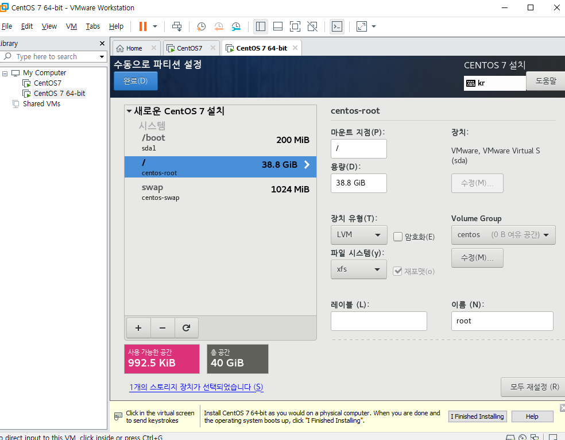Open the VM menu
This screenshot has width=565, height=440.
coord(71,26)
